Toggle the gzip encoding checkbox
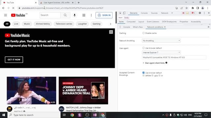This screenshot has height=118, width=211. pos(152,76)
